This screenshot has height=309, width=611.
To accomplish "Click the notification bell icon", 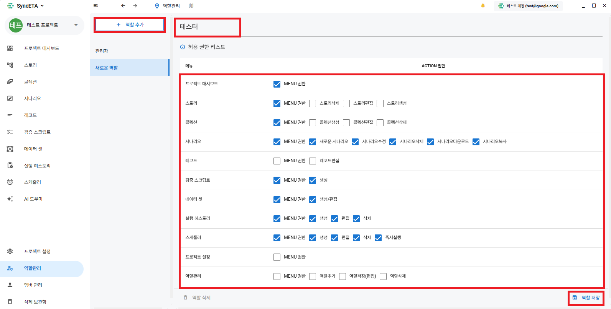I will pos(483,6).
